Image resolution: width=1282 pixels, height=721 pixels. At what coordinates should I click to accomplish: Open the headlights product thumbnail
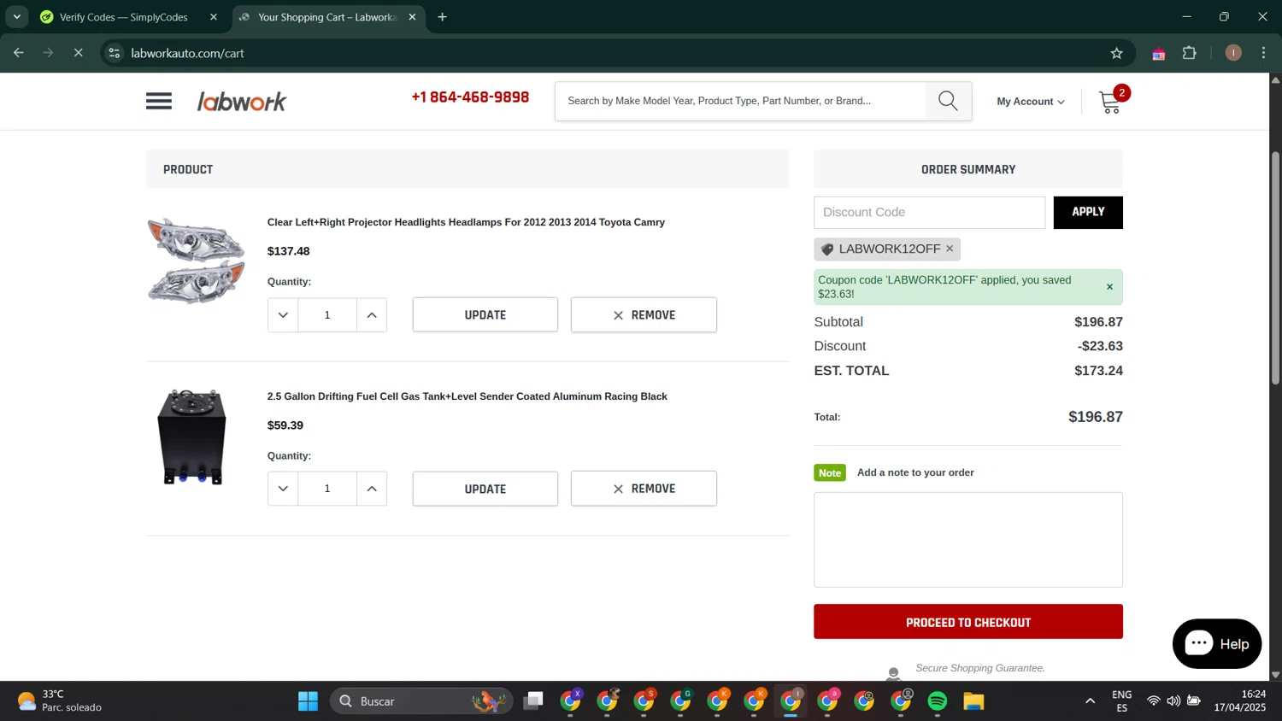pyautogui.click(x=196, y=261)
